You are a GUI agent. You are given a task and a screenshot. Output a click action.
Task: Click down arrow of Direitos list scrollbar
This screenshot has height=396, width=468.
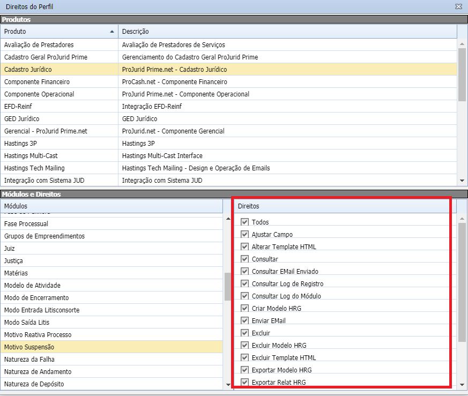(x=462, y=385)
